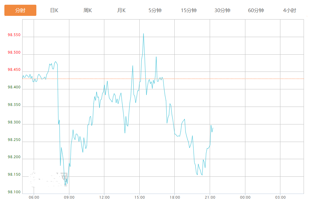Switch to the 日K tab

[54, 10]
